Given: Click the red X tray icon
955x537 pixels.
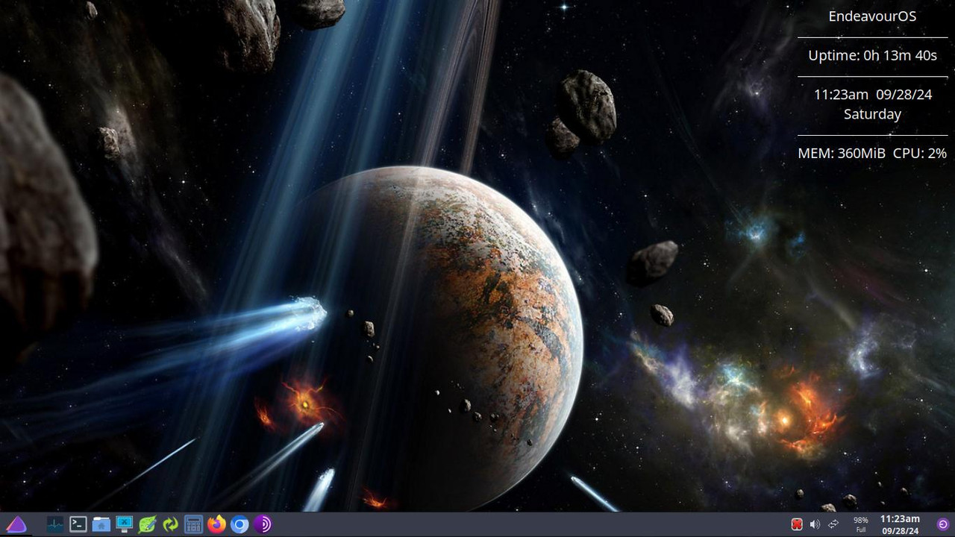Looking at the screenshot, I should pos(797,524).
